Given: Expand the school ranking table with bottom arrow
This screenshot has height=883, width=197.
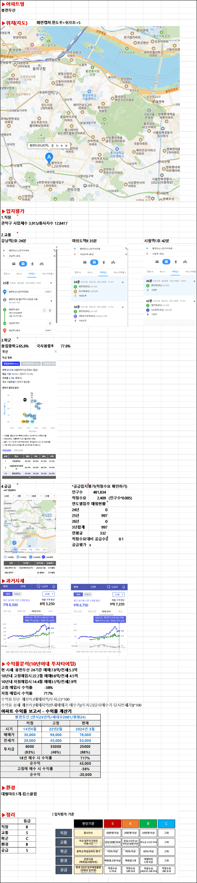Looking at the screenshot, I should [30, 477].
